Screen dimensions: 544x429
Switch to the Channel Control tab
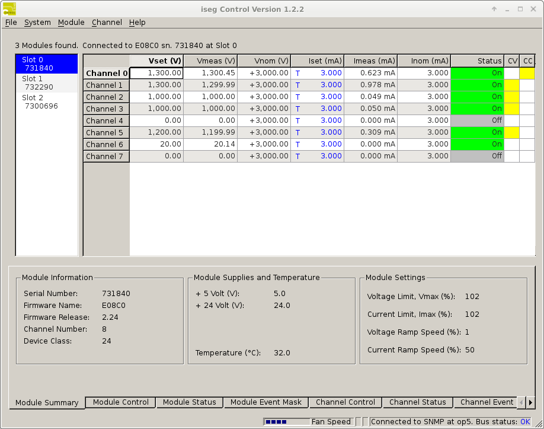point(345,402)
